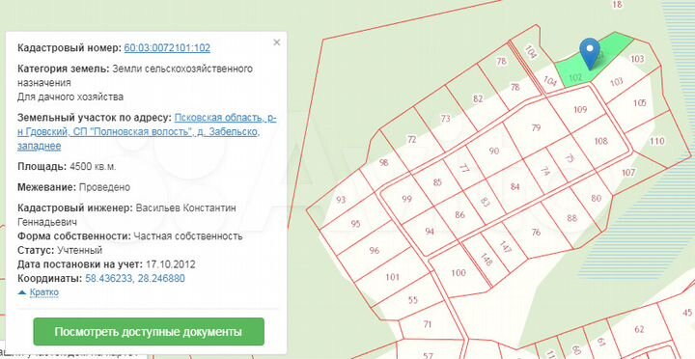Image resolution: width=695 pixels, height=359 pixels.
Task: Click the date 17.10.2012 text
Action: pyautogui.click(x=170, y=264)
